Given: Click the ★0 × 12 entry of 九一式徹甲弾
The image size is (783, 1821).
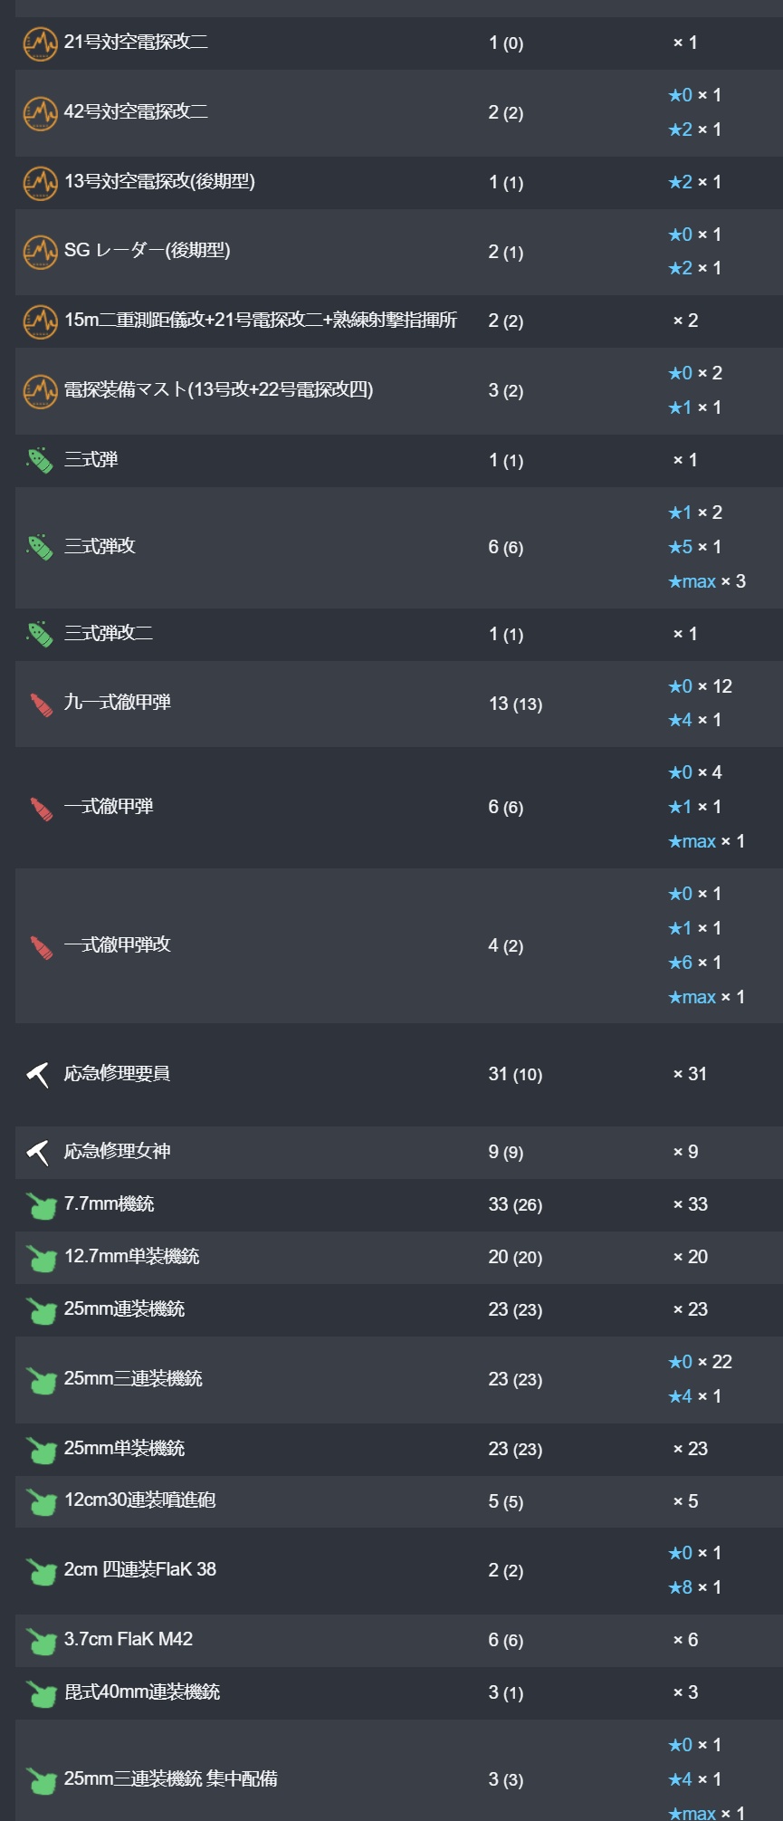Looking at the screenshot, I should click(x=700, y=686).
